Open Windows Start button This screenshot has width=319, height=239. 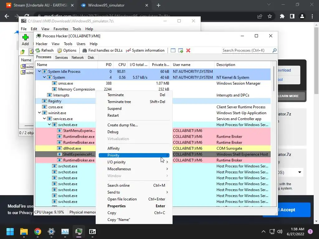(10, 232)
